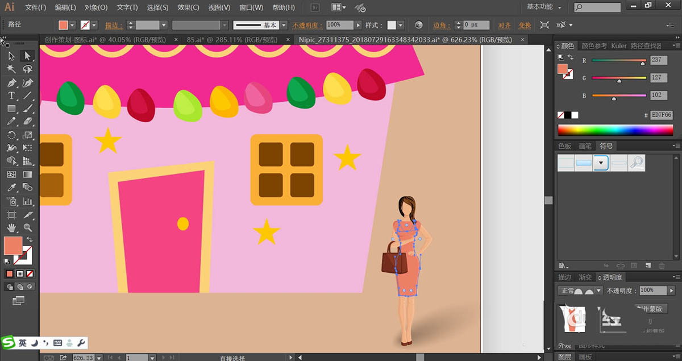Click the 变换 link in control bar
682x361 pixels.
tap(524, 26)
